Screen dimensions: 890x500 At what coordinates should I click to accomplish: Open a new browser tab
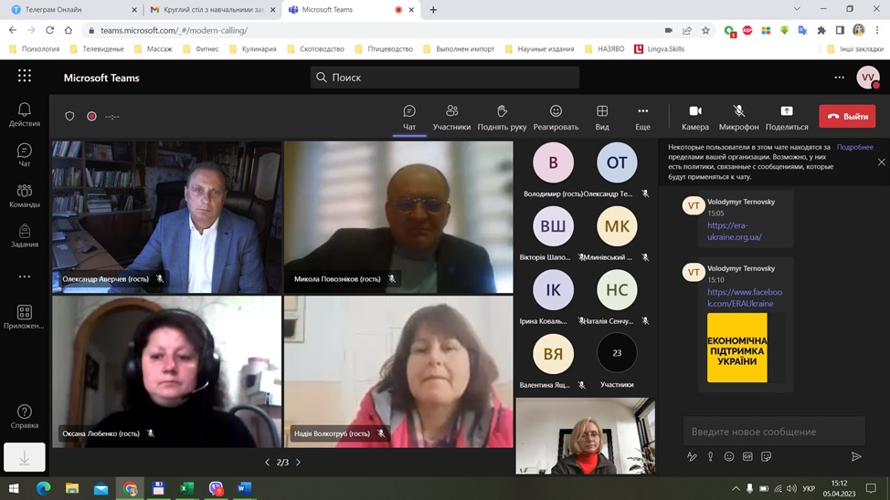click(433, 10)
